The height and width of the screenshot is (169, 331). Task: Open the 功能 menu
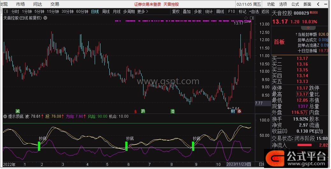point(271,4)
